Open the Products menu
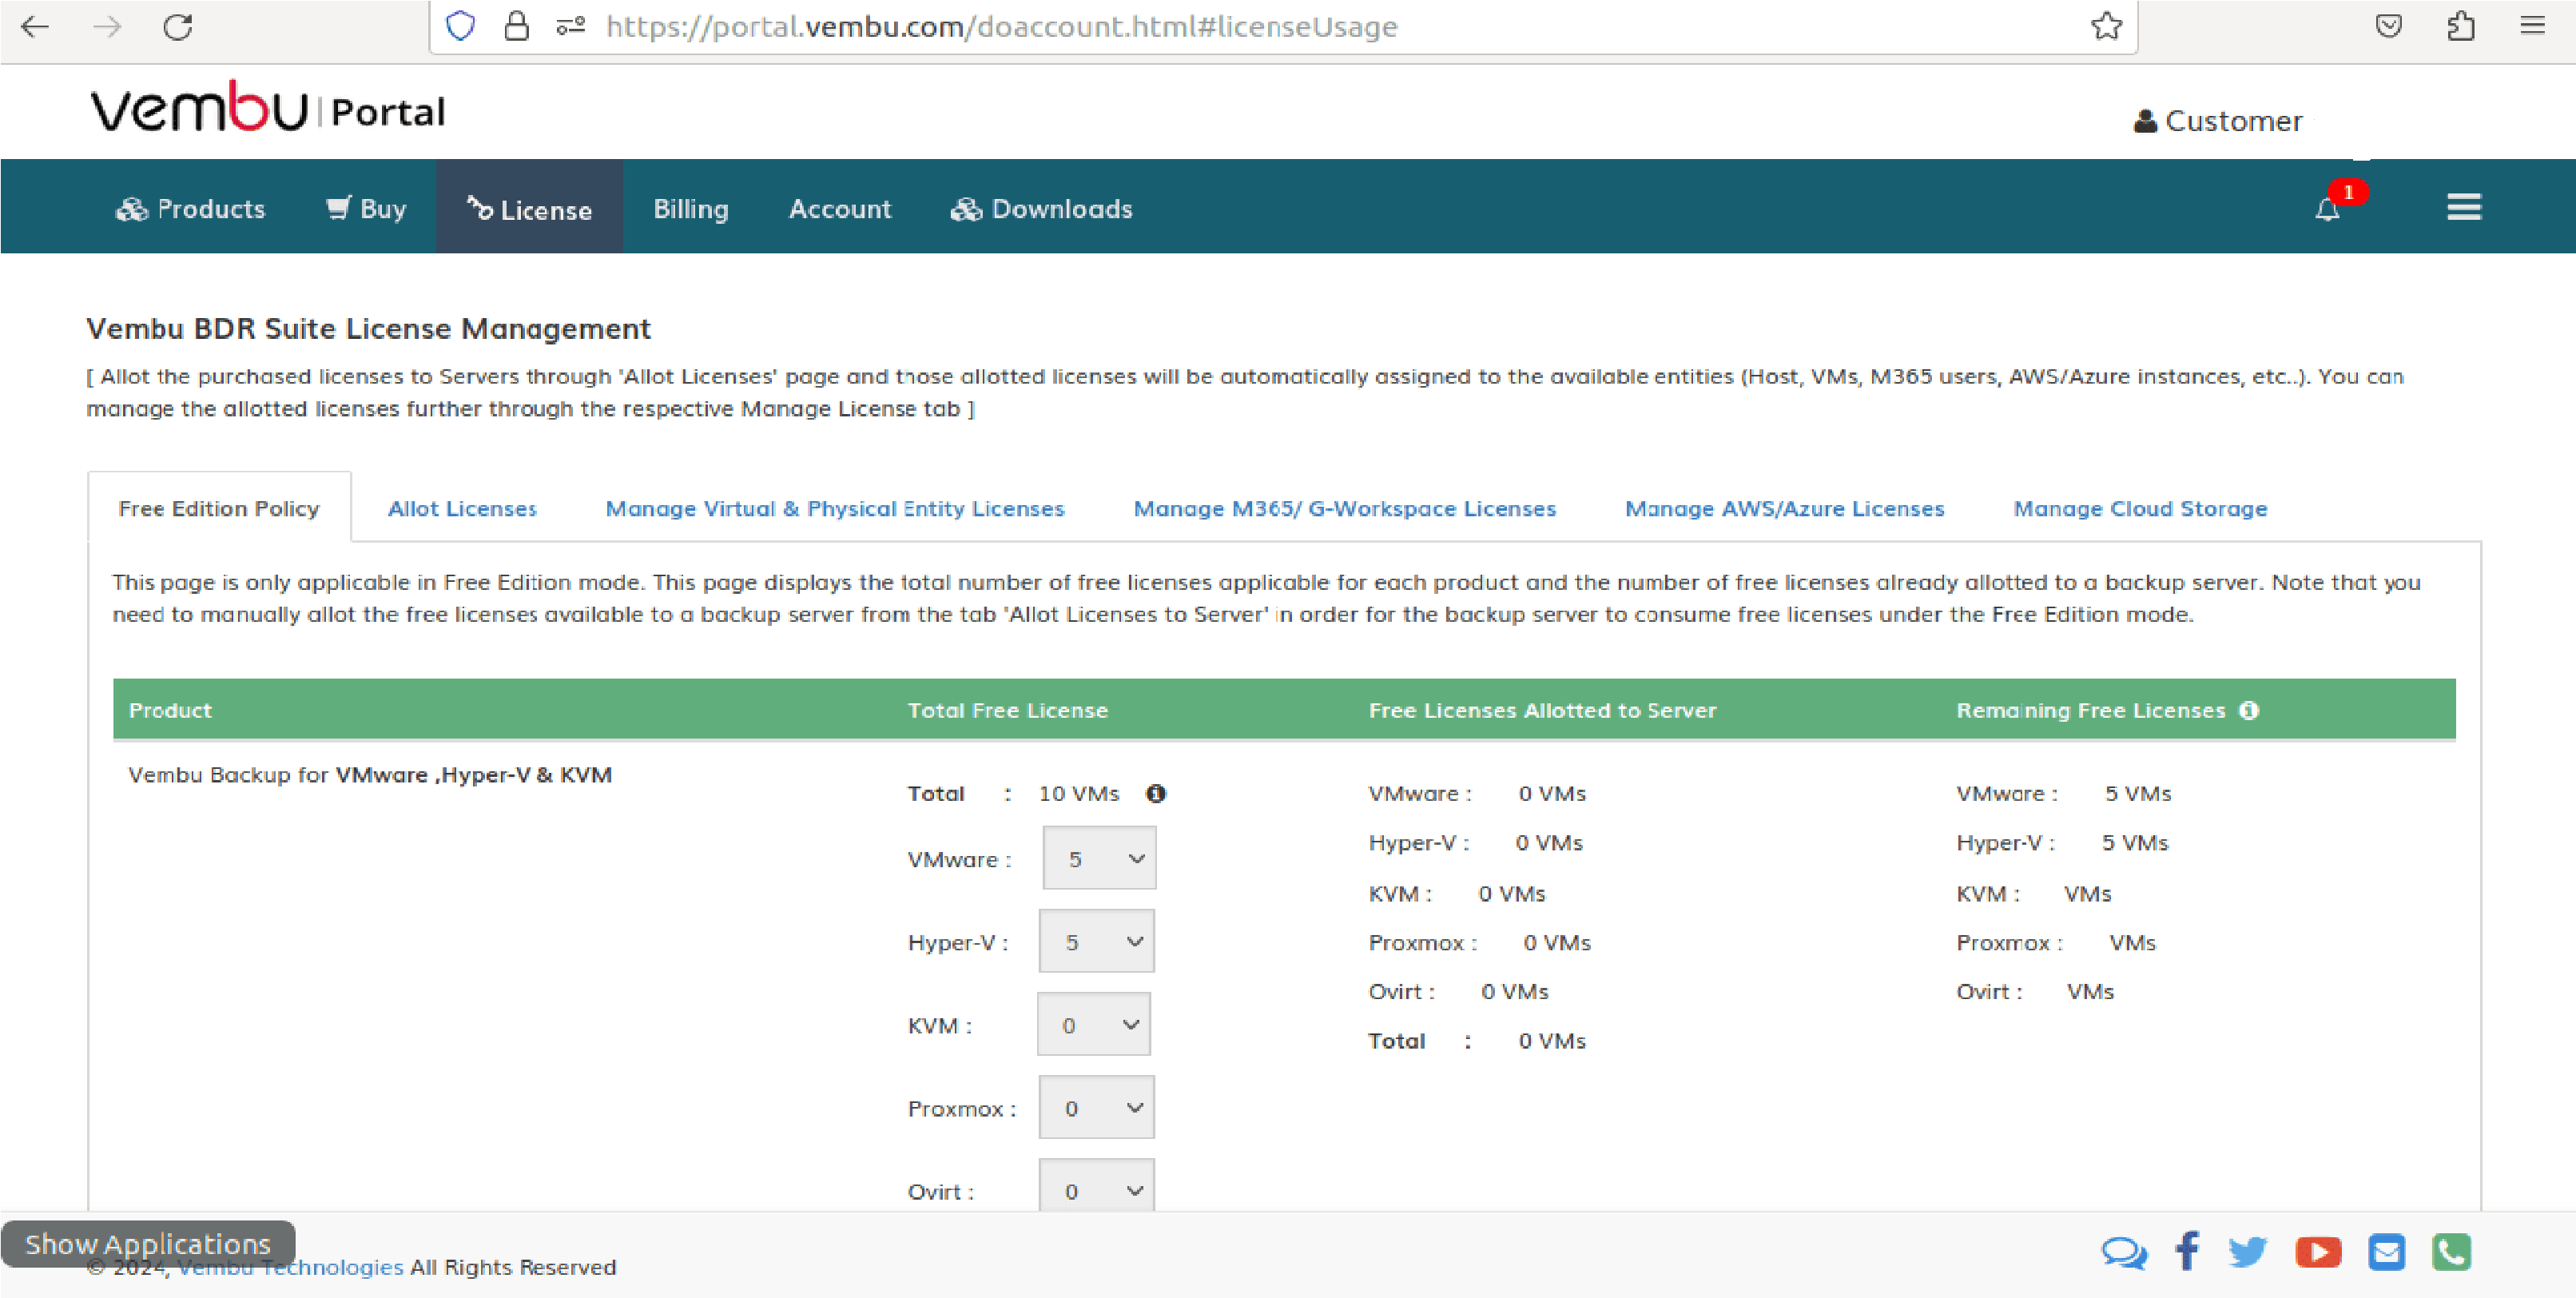The height and width of the screenshot is (1298, 2576). [190, 209]
